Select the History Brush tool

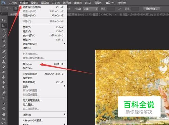tap(4, 67)
